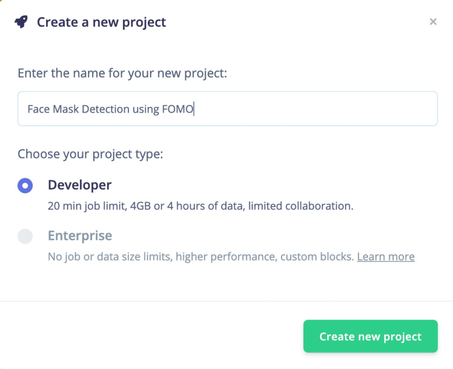Click the bold Developer option label
Image resolution: width=453 pixels, height=369 pixels.
80,185
